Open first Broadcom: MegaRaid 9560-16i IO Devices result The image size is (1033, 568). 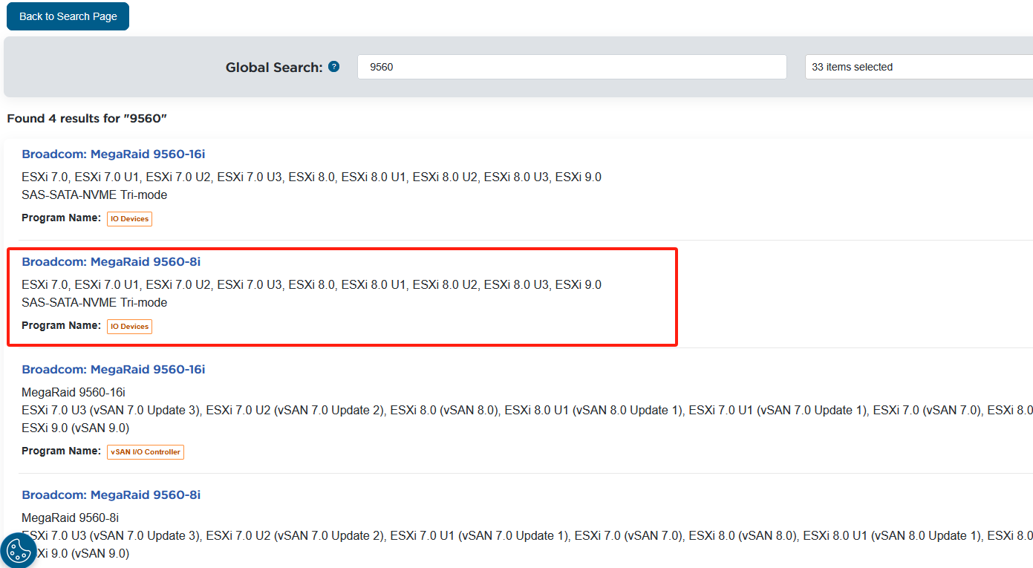tap(113, 154)
